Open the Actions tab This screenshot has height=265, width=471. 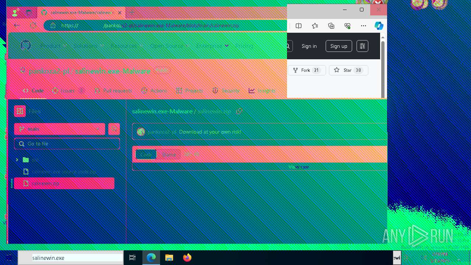(x=154, y=91)
